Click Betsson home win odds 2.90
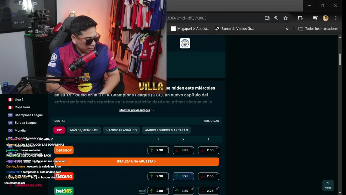 (x=158, y=150)
